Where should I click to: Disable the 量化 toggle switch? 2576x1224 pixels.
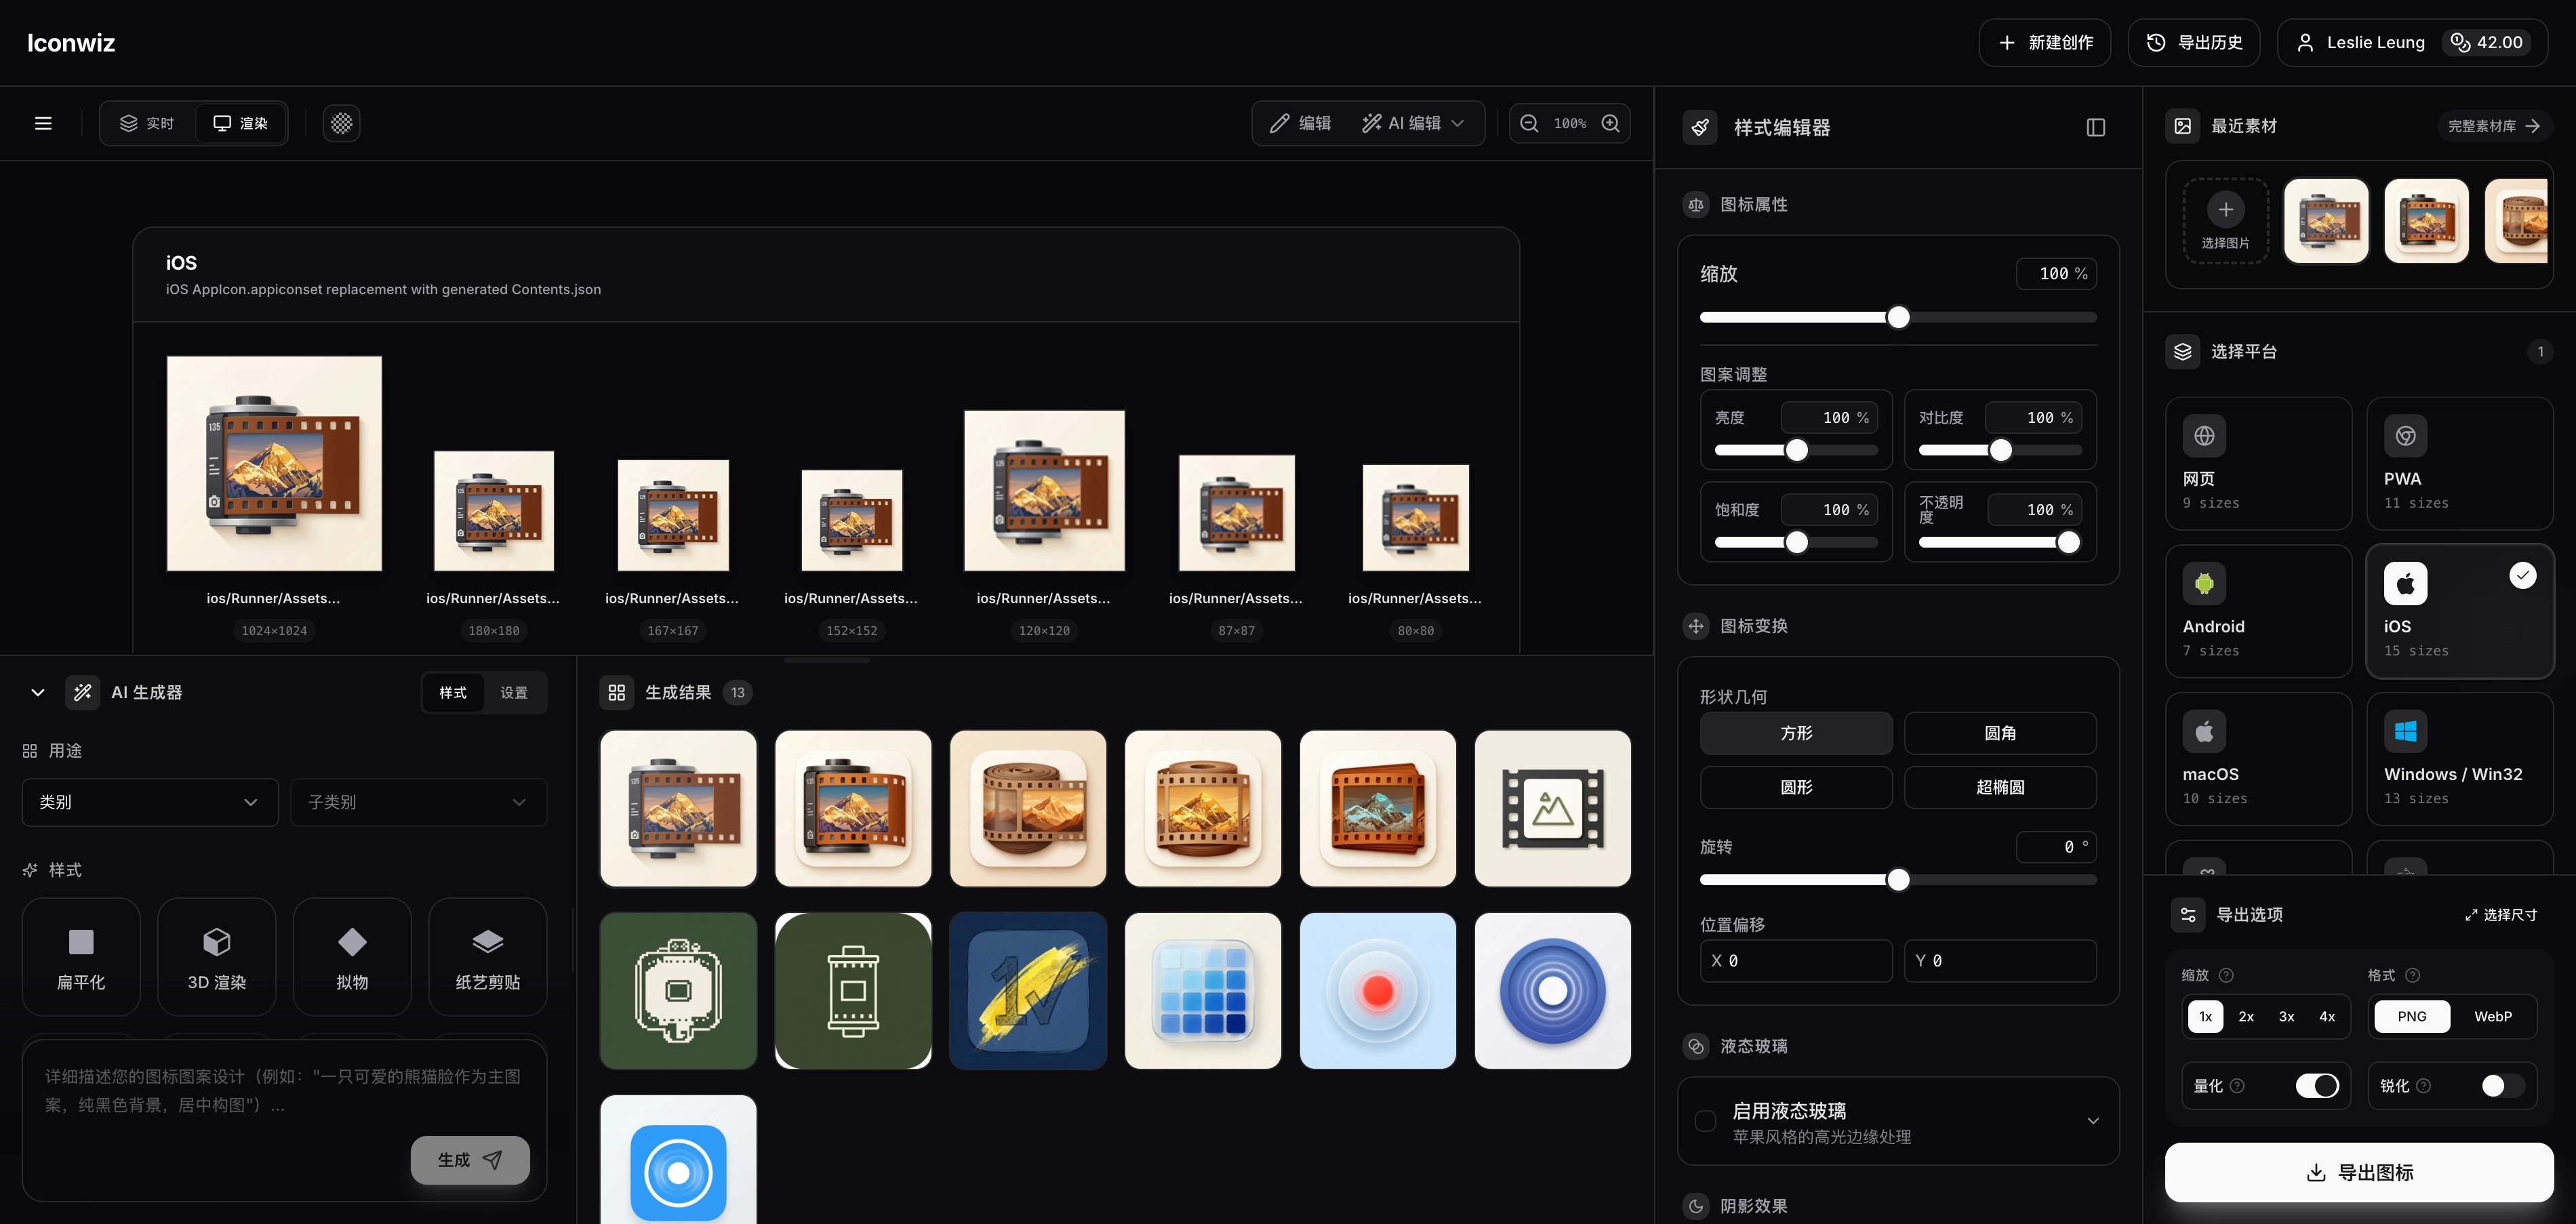click(x=2316, y=1086)
